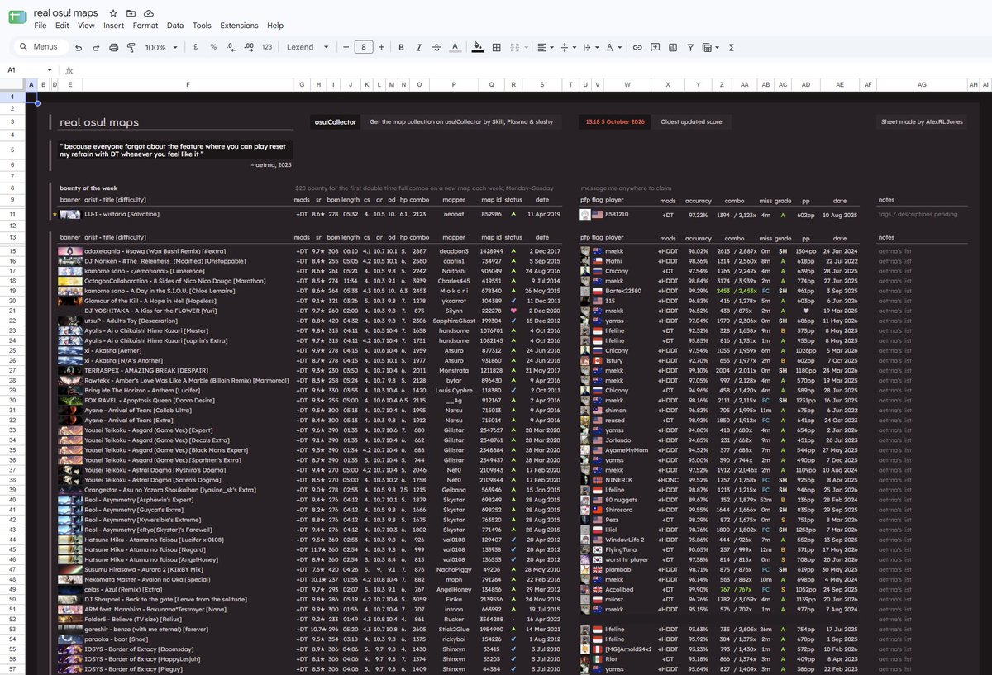Select column header F
The height and width of the screenshot is (675, 992).
188,84
